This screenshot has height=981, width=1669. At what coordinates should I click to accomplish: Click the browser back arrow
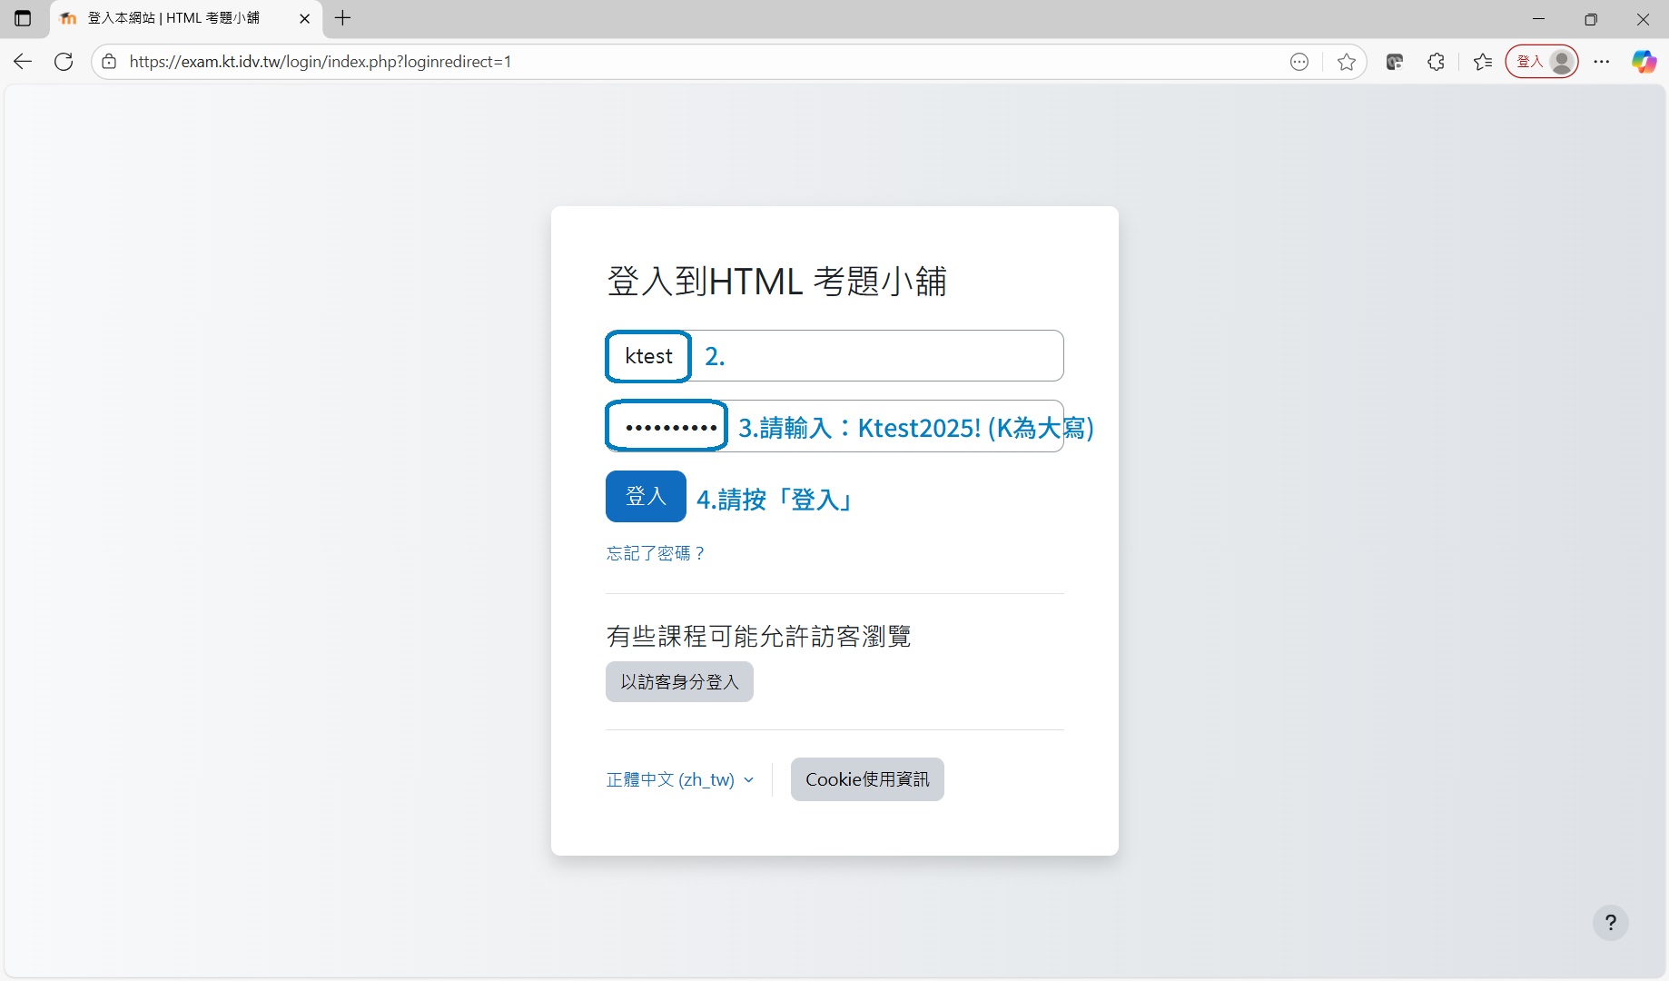coord(23,62)
